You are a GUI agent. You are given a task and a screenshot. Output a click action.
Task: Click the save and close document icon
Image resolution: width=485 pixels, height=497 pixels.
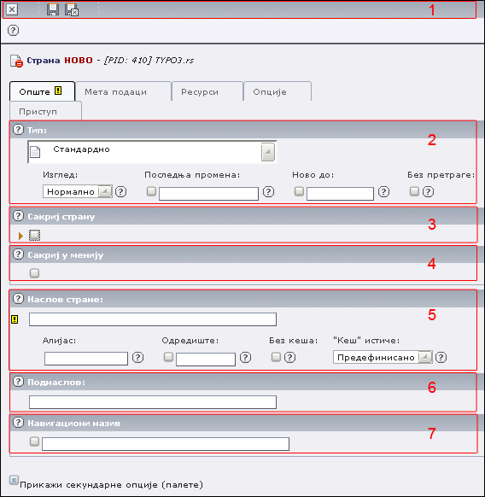tap(72, 10)
